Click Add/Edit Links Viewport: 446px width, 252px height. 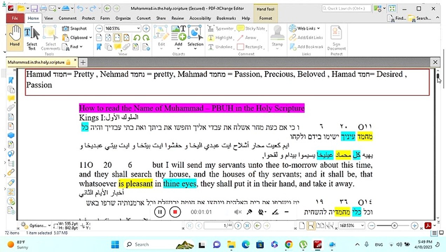click(306, 38)
